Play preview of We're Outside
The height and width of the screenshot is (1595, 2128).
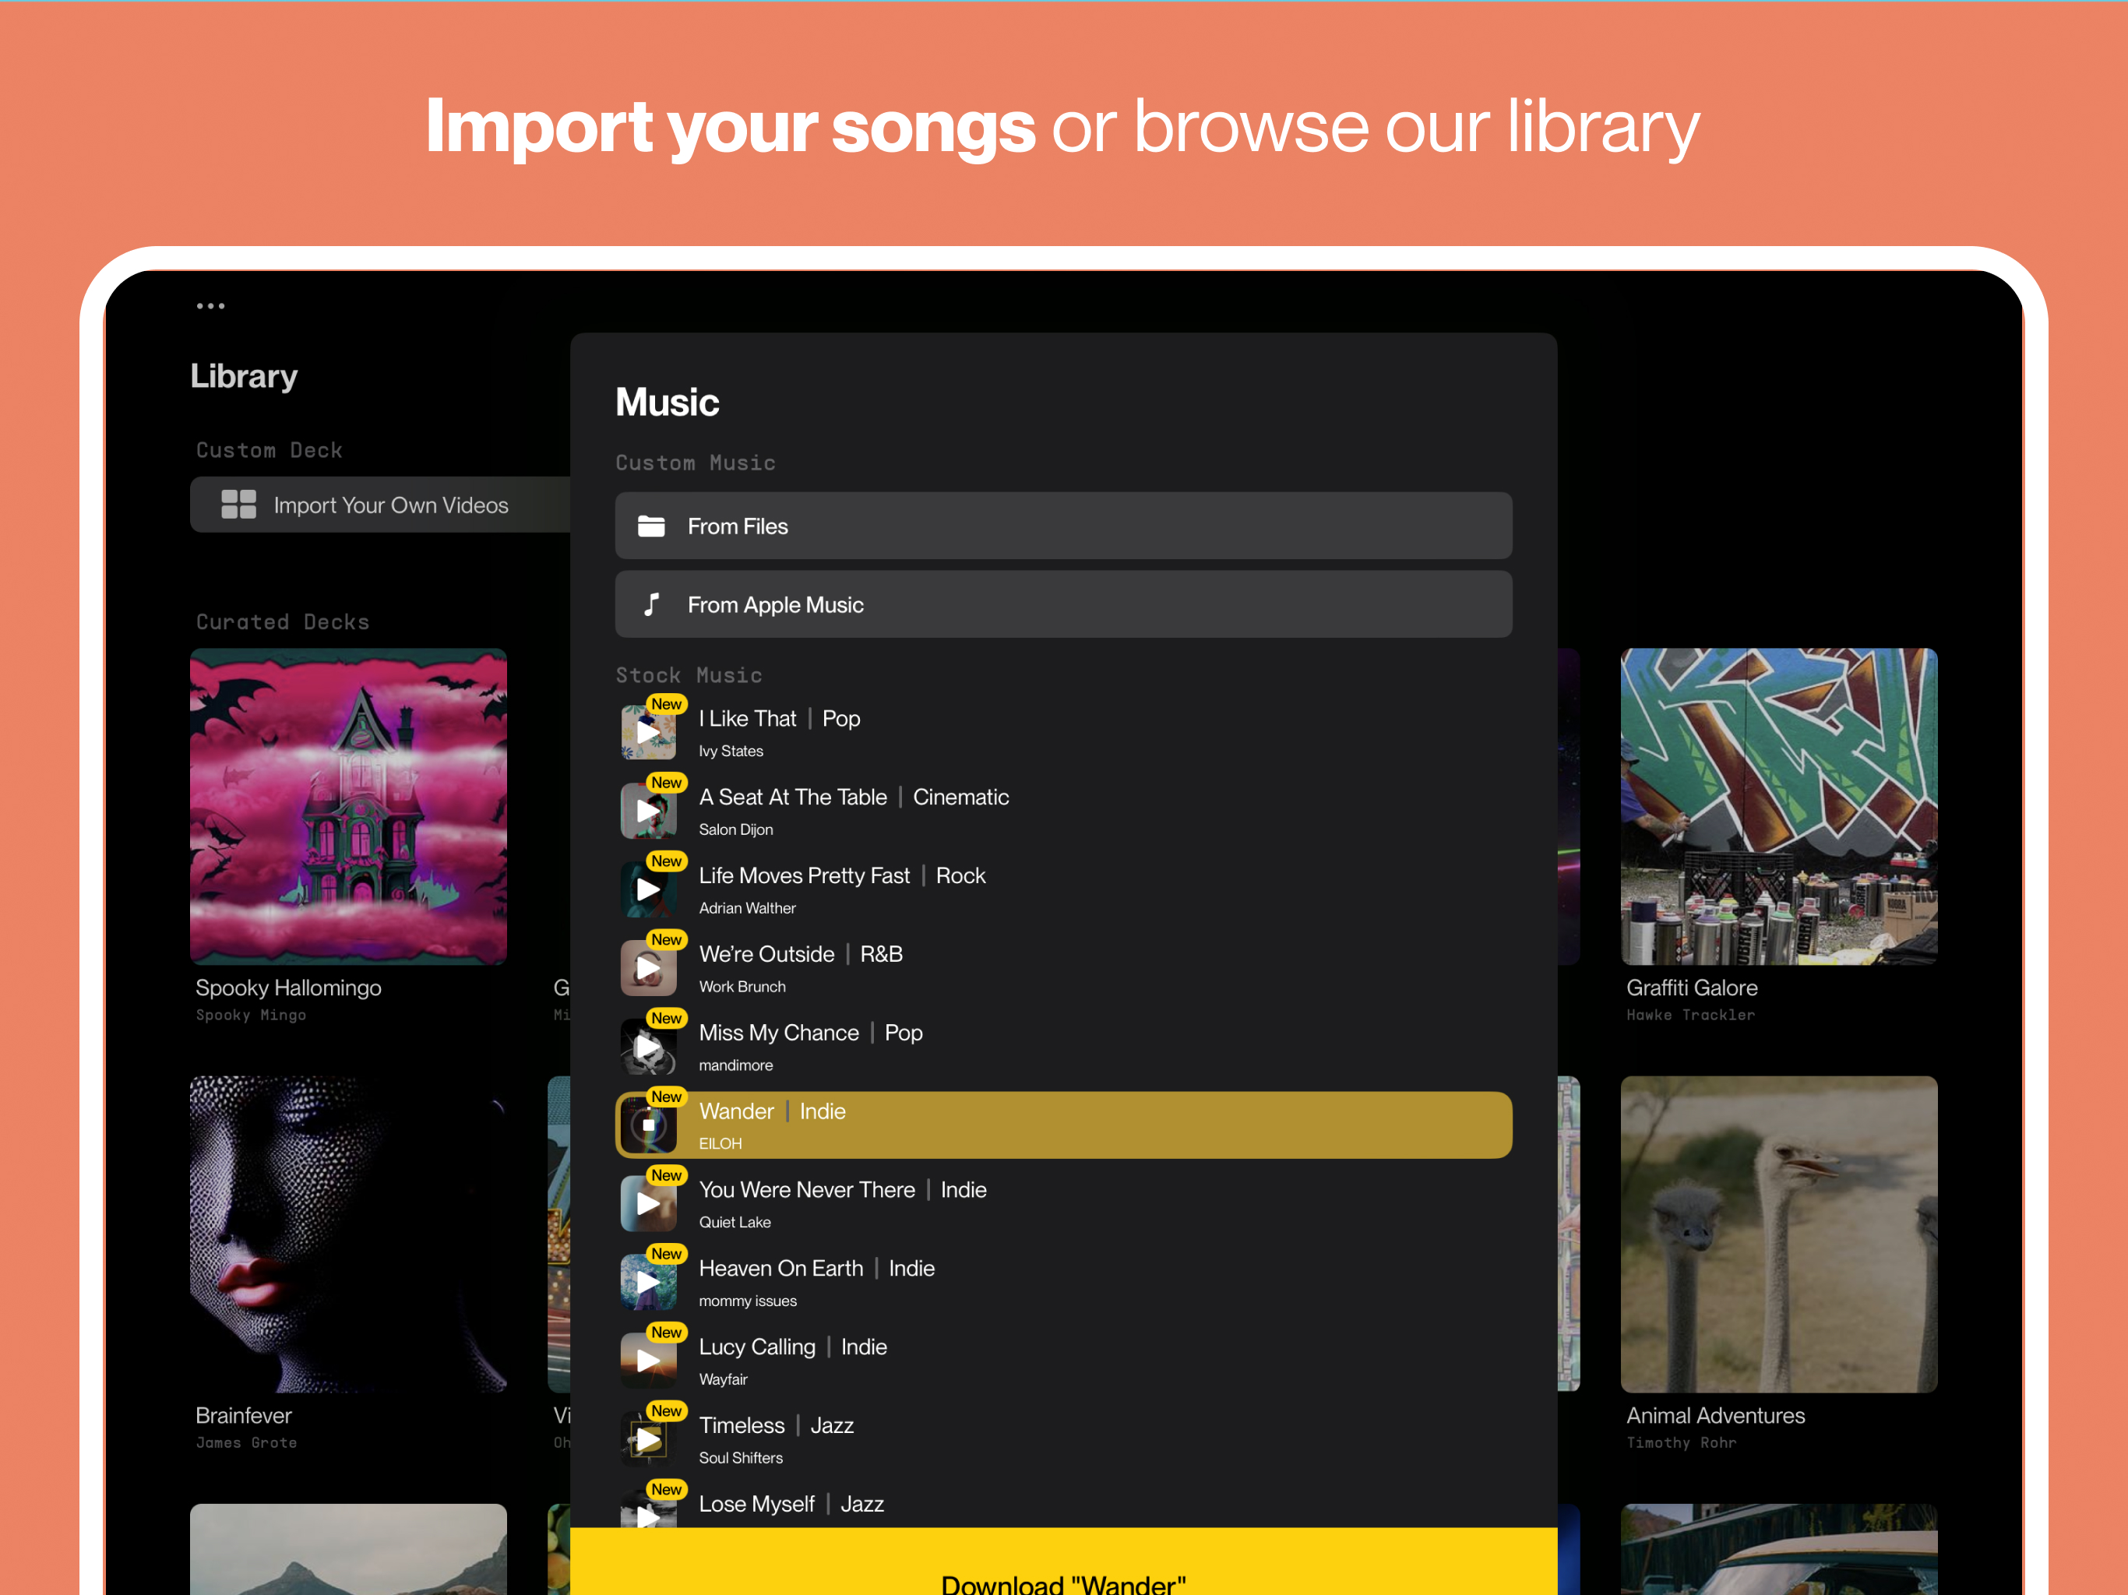(x=648, y=969)
